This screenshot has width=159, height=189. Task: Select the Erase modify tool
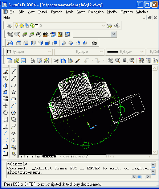5,71
